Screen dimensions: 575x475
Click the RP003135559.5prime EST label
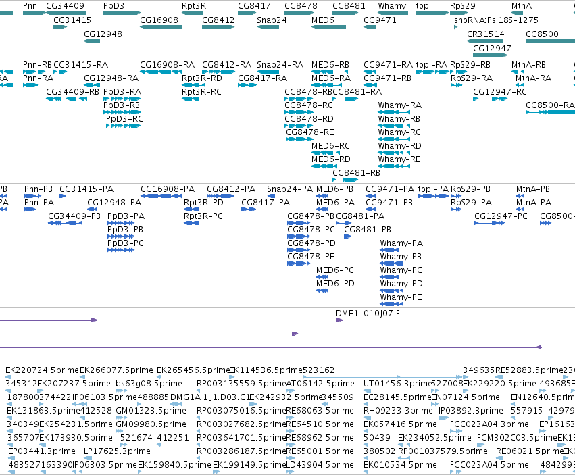(241, 384)
